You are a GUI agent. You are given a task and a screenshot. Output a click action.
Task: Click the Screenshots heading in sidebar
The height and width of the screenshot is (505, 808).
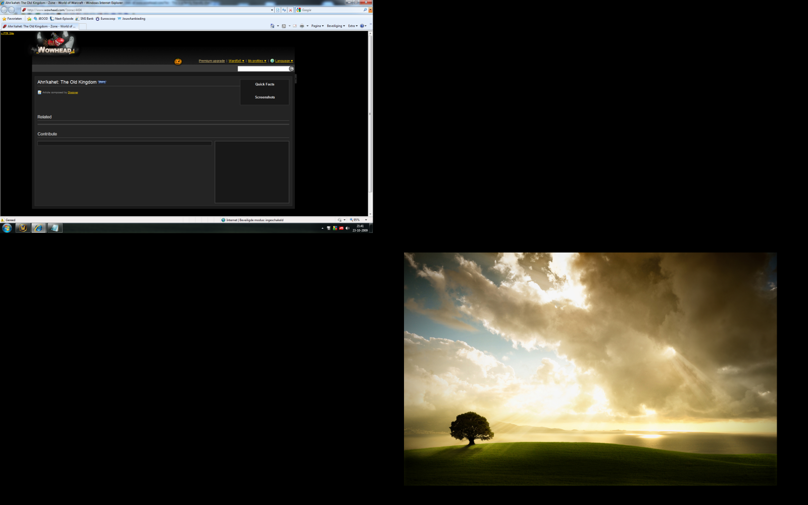(x=265, y=97)
